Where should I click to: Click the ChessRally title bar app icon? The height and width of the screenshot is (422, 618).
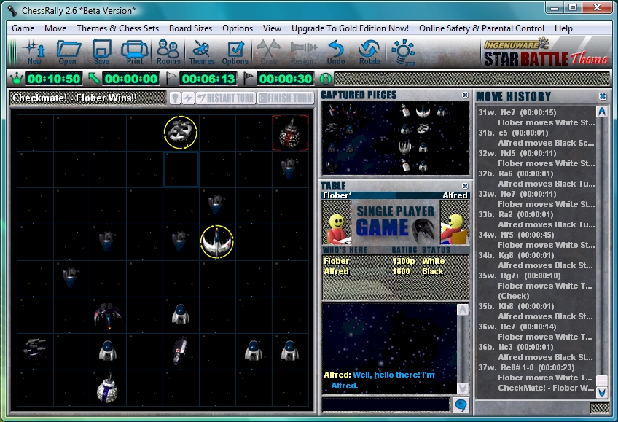pyautogui.click(x=12, y=11)
